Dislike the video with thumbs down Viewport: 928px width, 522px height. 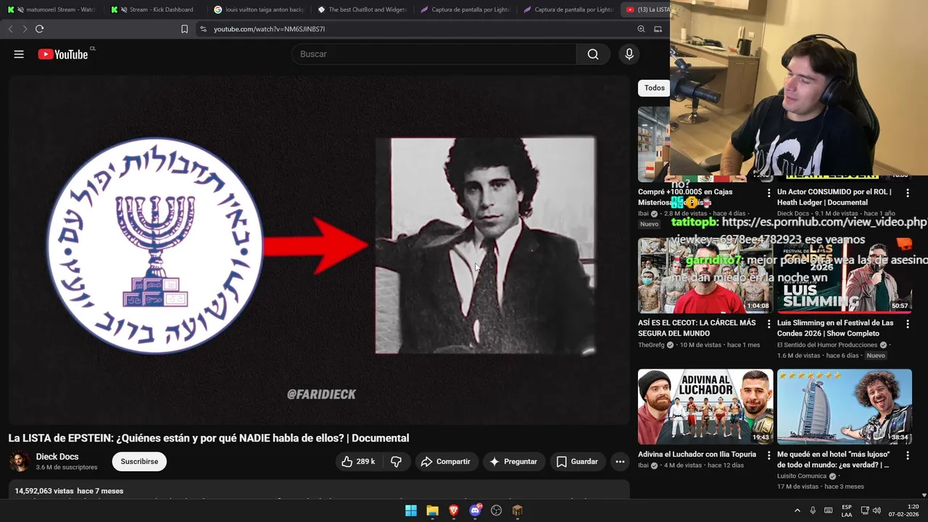(396, 462)
